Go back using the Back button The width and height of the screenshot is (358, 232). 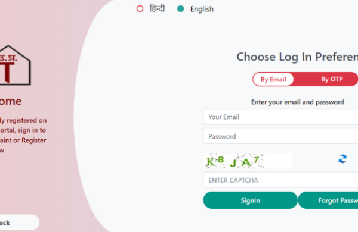tap(20, 222)
